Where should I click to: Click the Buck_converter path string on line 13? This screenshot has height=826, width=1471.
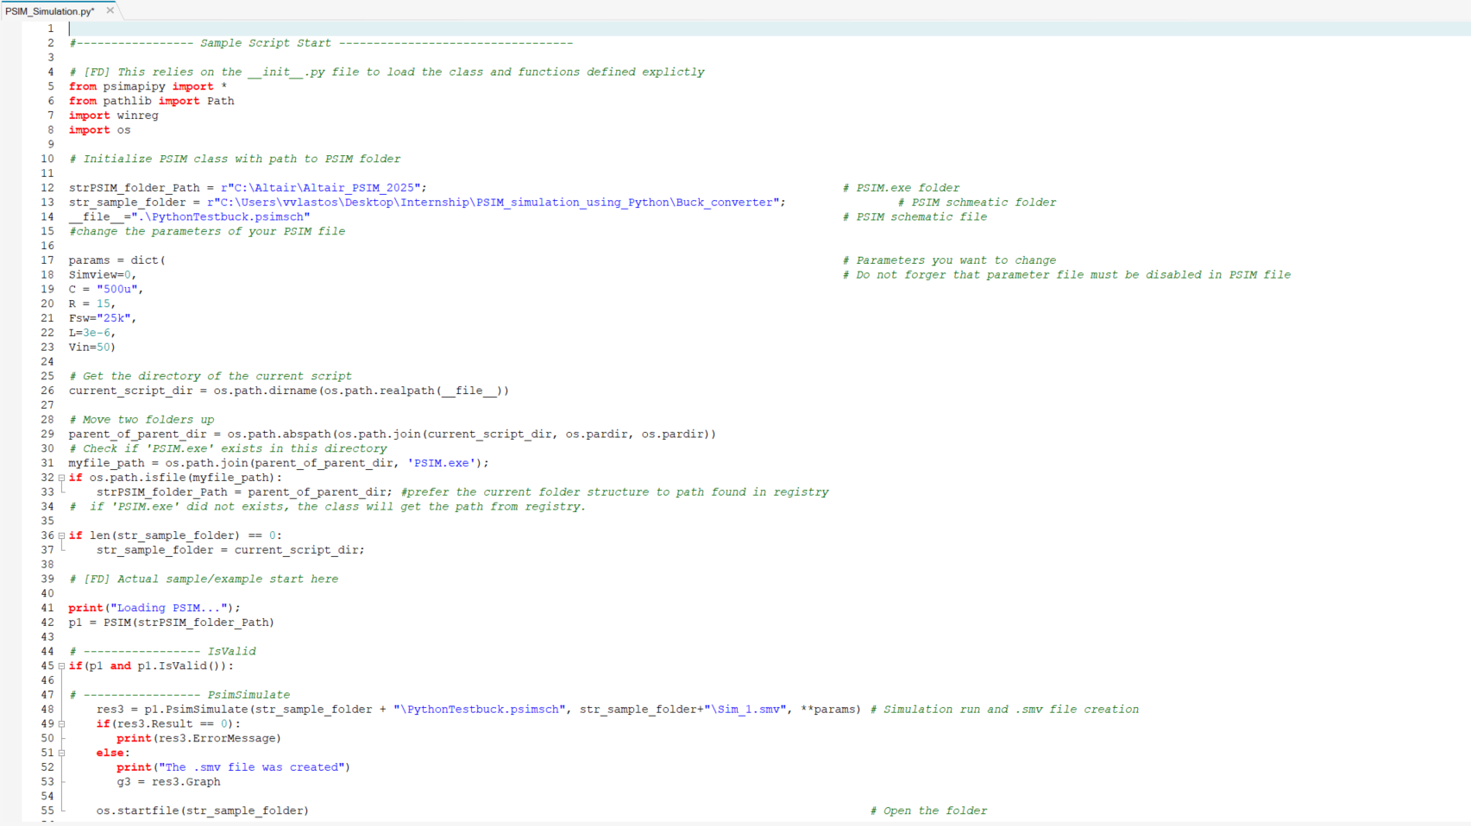point(493,203)
